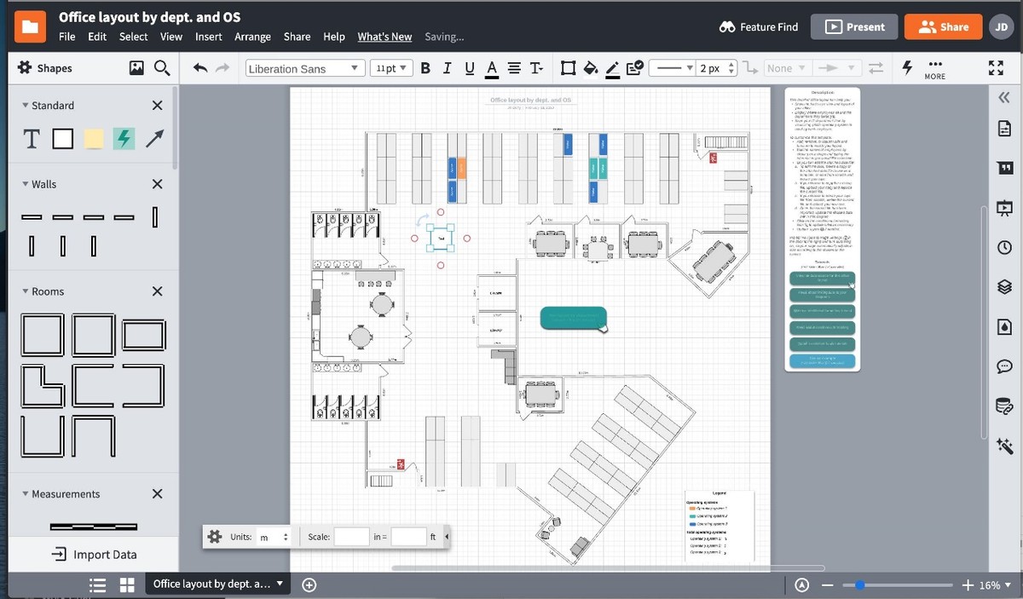
Task: Open the line style dropdown
Action: [x=673, y=68]
